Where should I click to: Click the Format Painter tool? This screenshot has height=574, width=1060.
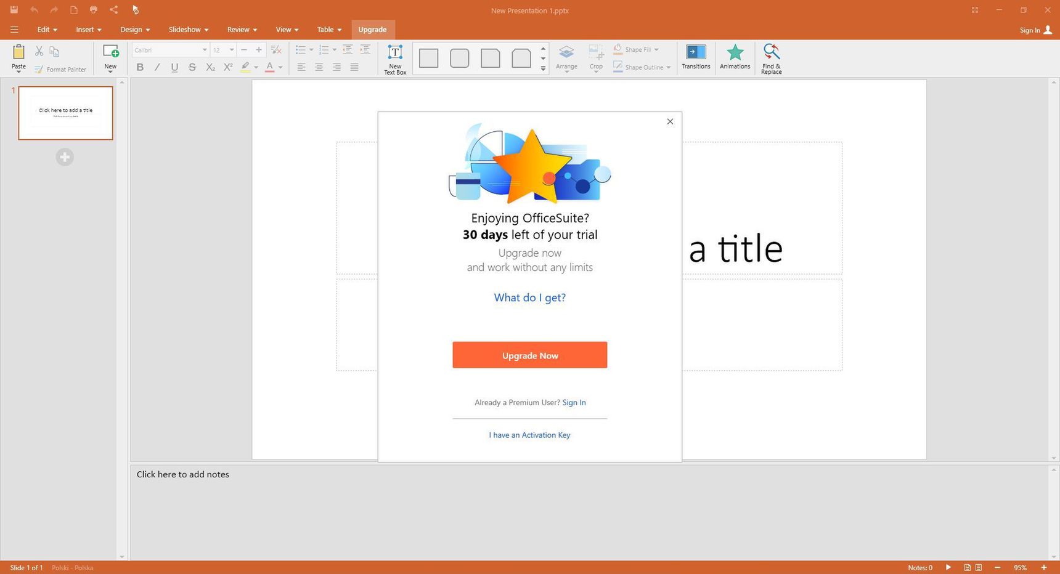pos(60,70)
